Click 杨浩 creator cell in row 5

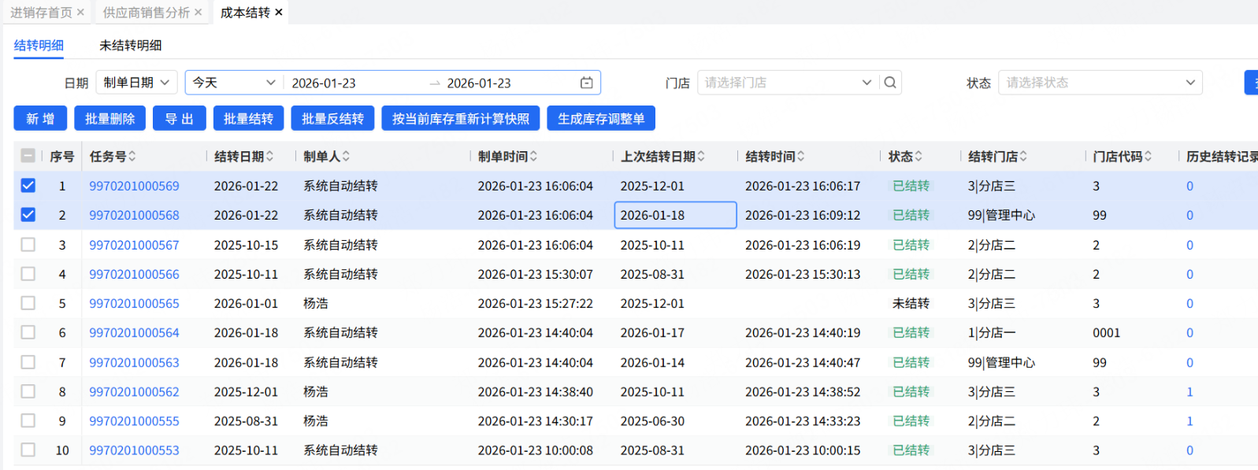point(316,303)
